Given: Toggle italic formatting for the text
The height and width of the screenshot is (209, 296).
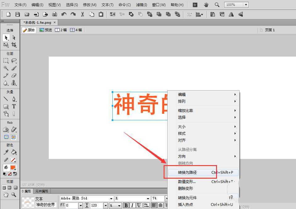Looking at the screenshot, I should pyautogui.click(x=132, y=205).
